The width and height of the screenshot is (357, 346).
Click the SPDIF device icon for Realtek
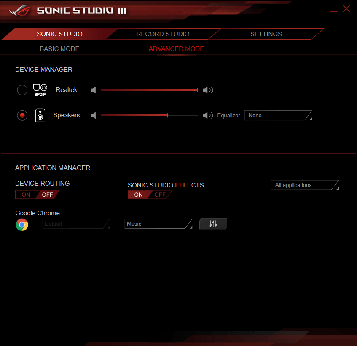[x=40, y=90]
